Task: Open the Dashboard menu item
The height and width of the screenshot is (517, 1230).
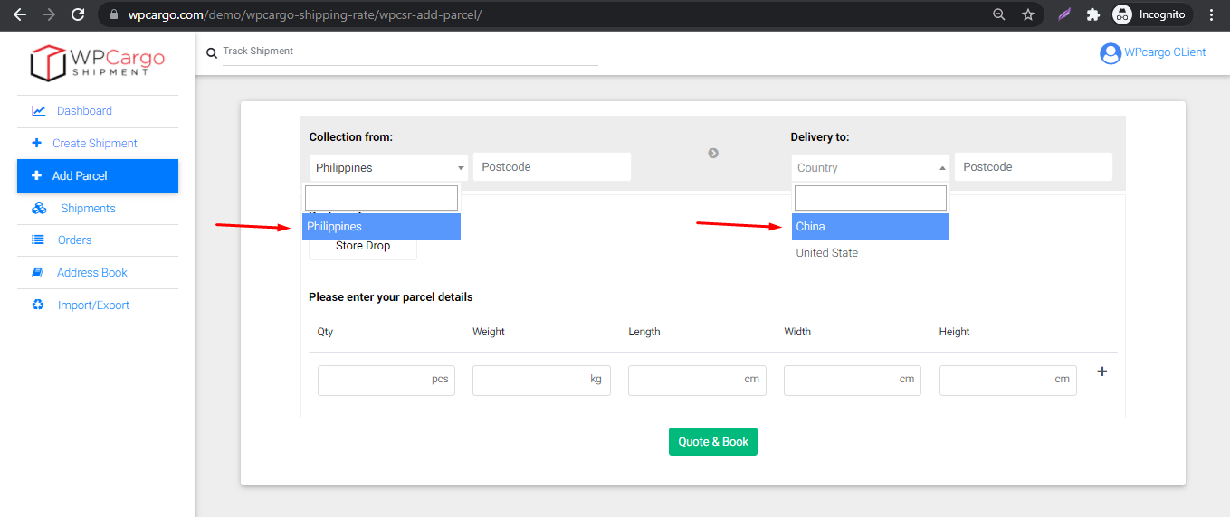Action: tap(84, 111)
